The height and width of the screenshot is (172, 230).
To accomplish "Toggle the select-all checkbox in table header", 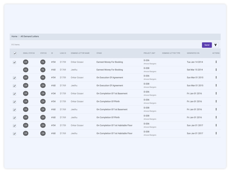I will [x=15, y=53].
